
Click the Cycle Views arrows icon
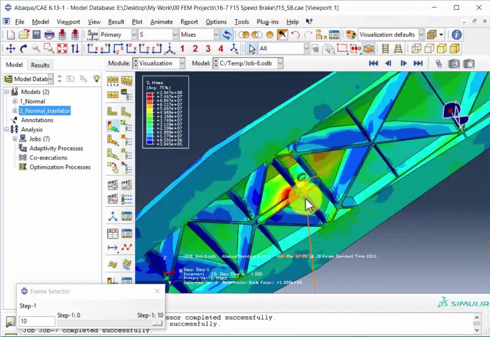coord(75,48)
